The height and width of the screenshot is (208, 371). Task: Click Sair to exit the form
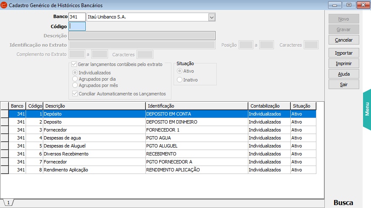[344, 84]
